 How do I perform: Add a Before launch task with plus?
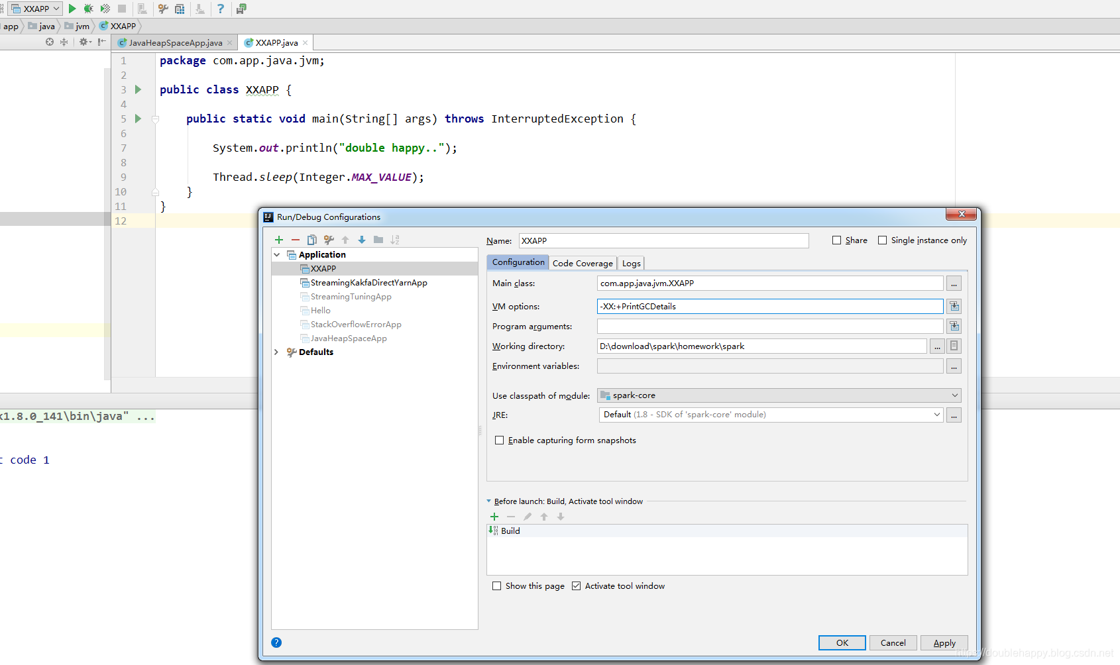[494, 517]
